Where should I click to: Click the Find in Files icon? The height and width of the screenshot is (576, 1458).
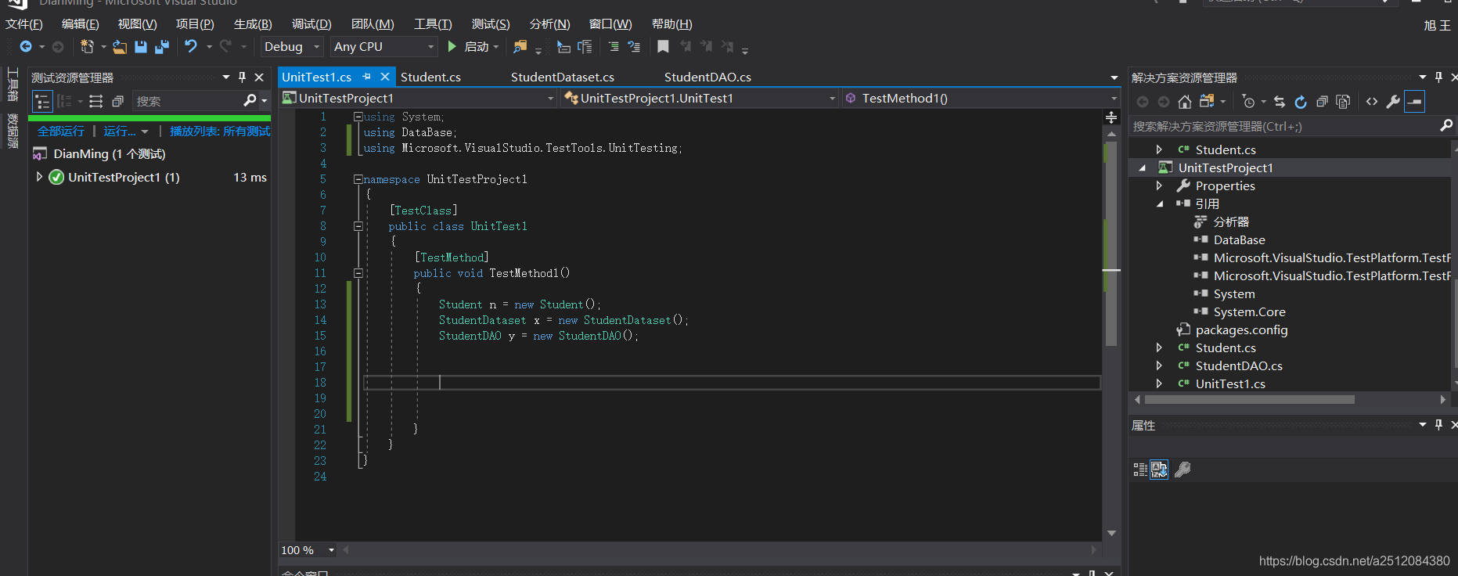pos(520,47)
